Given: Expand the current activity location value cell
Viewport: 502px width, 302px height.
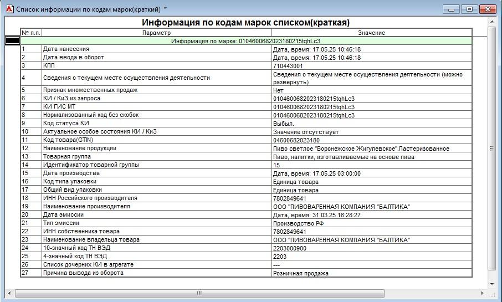Looking at the screenshot, I should (x=371, y=78).
